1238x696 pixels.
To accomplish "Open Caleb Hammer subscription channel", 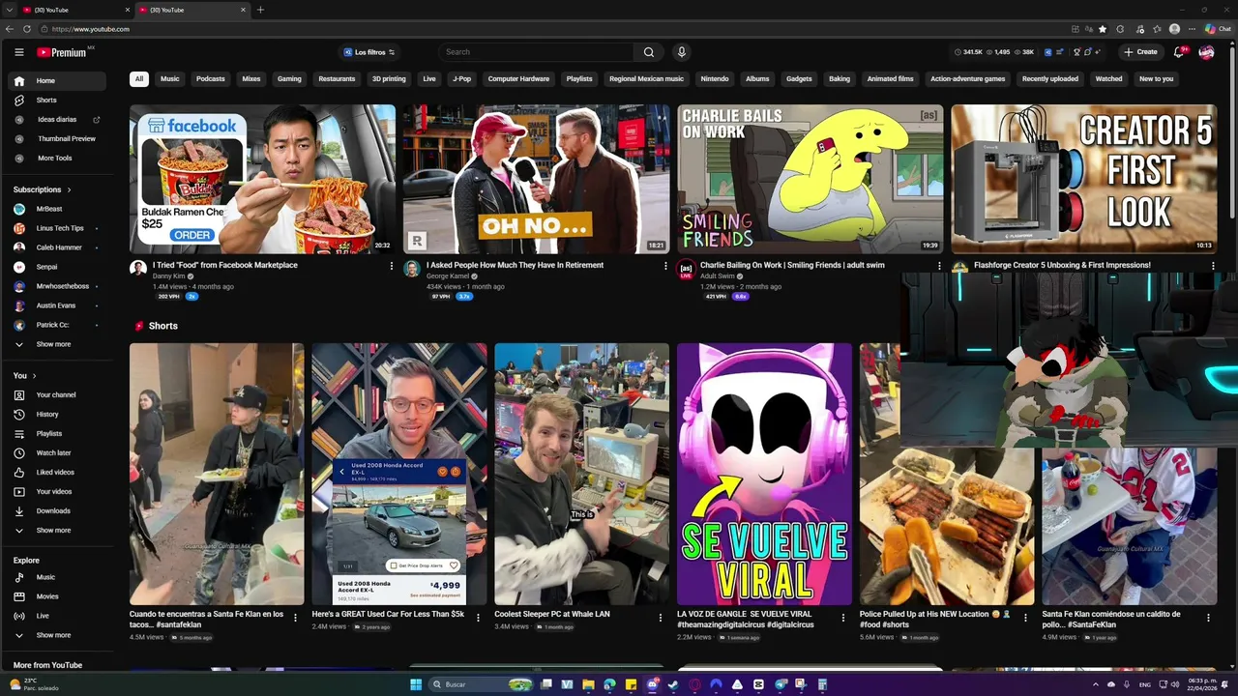I will tap(58, 247).
